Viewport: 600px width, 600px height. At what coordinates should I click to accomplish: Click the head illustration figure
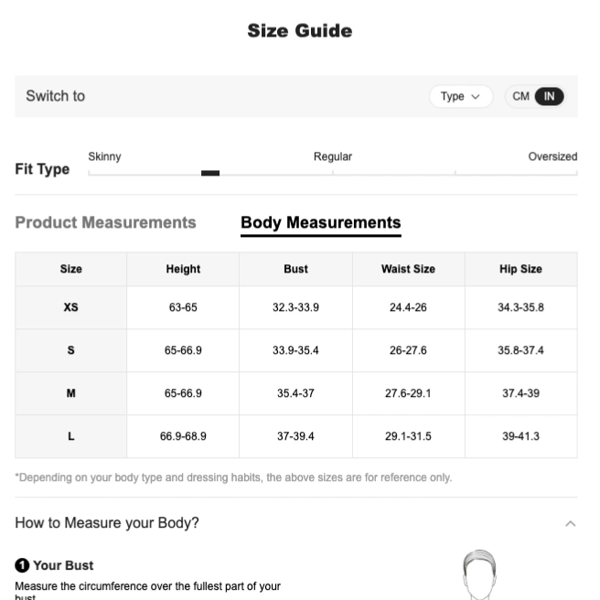click(479, 574)
